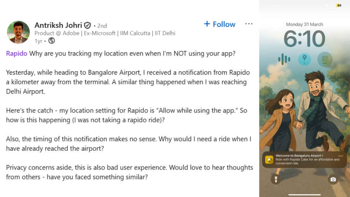Tap the 'now' label on the notification
This screenshot has height=197, width=350.
(x=341, y=155)
